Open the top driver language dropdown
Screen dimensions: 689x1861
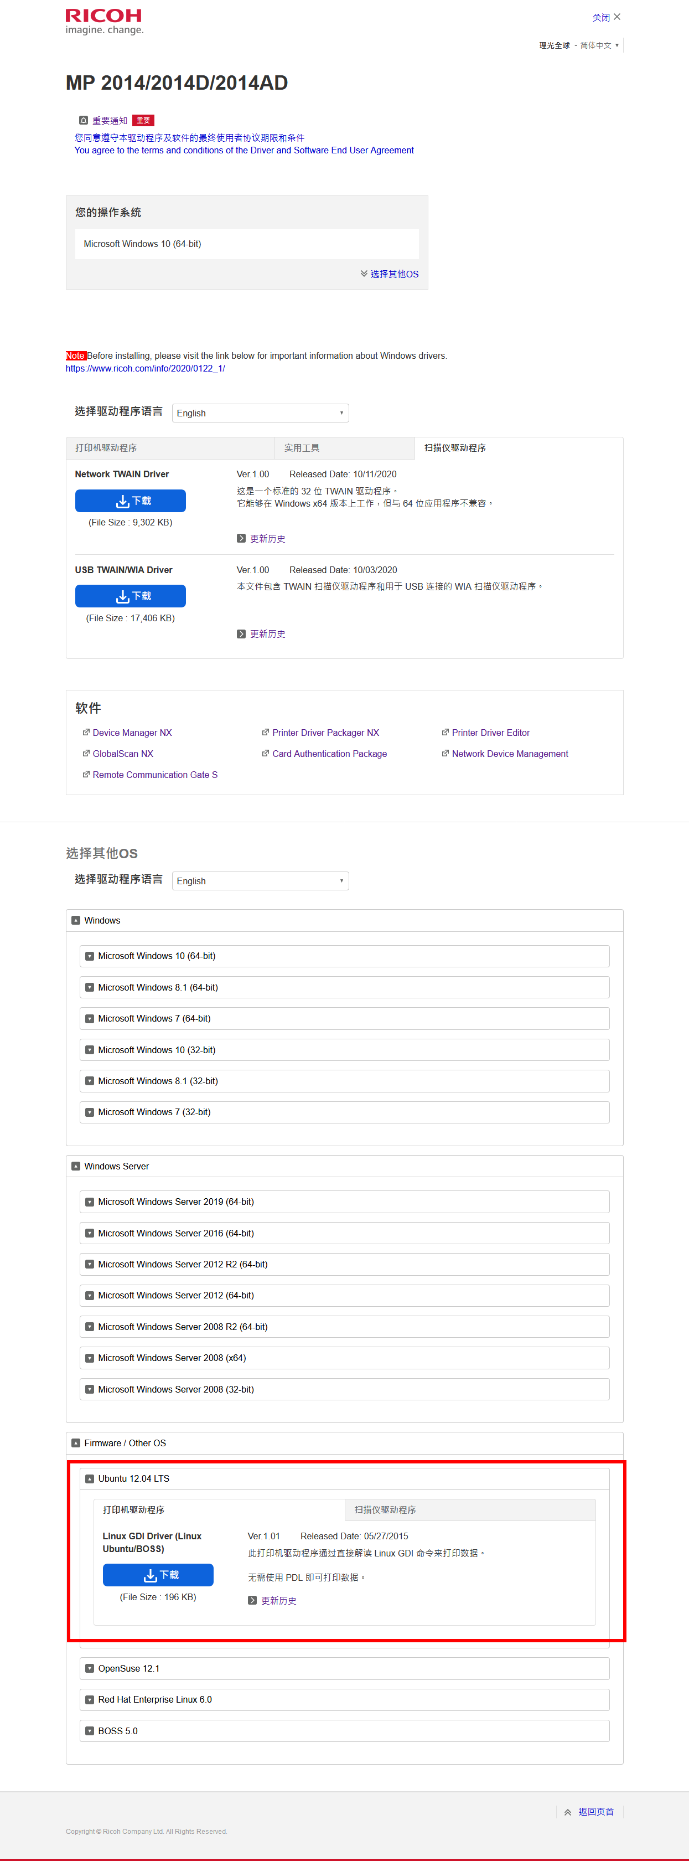click(x=260, y=413)
